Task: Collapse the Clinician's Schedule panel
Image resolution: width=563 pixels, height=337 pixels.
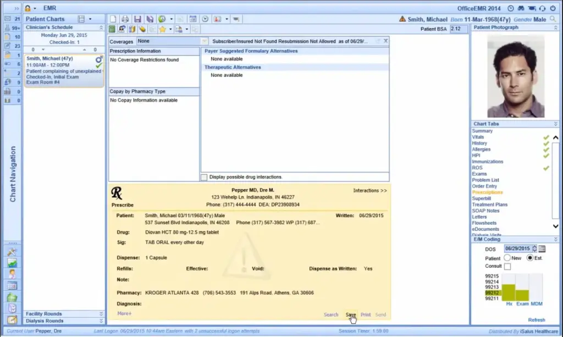Action: (x=101, y=27)
